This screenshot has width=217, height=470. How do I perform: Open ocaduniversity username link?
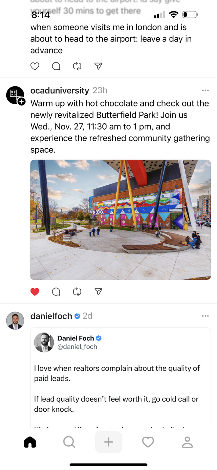pyautogui.click(x=59, y=90)
